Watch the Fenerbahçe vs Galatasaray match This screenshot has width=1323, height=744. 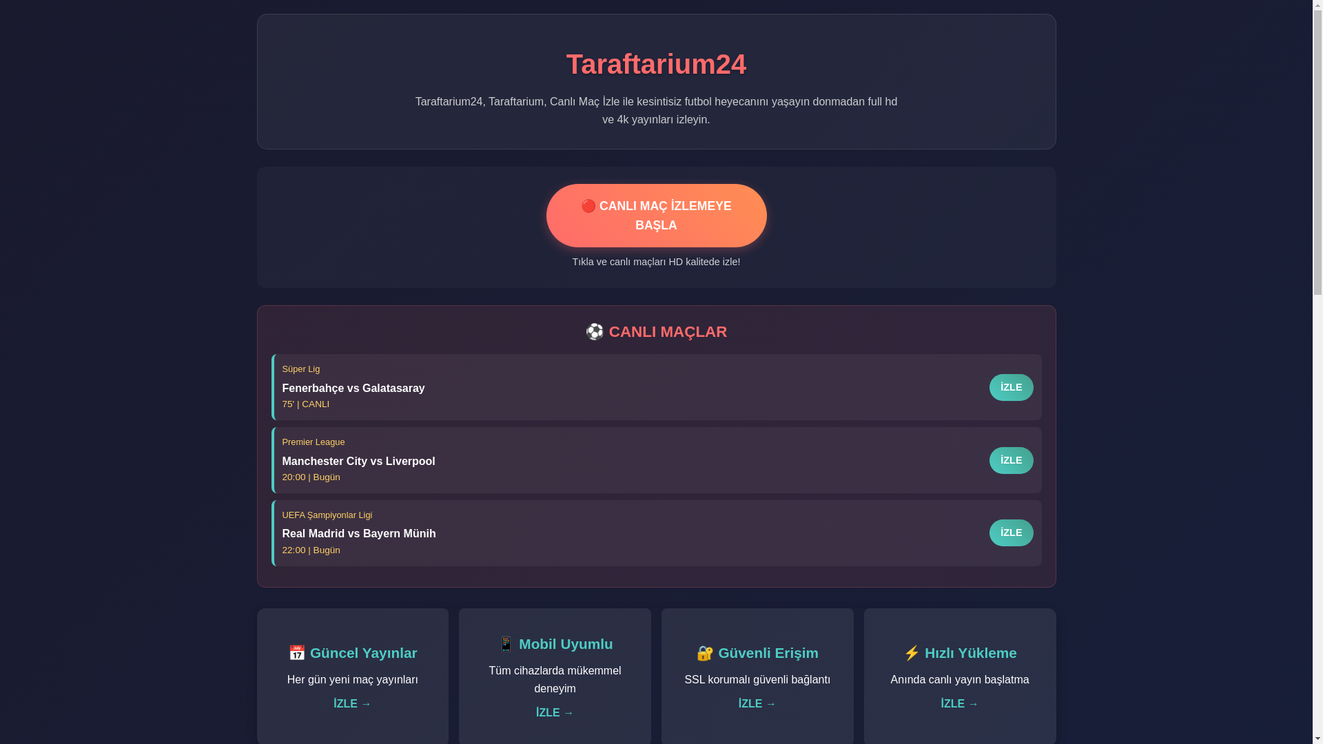(1011, 387)
